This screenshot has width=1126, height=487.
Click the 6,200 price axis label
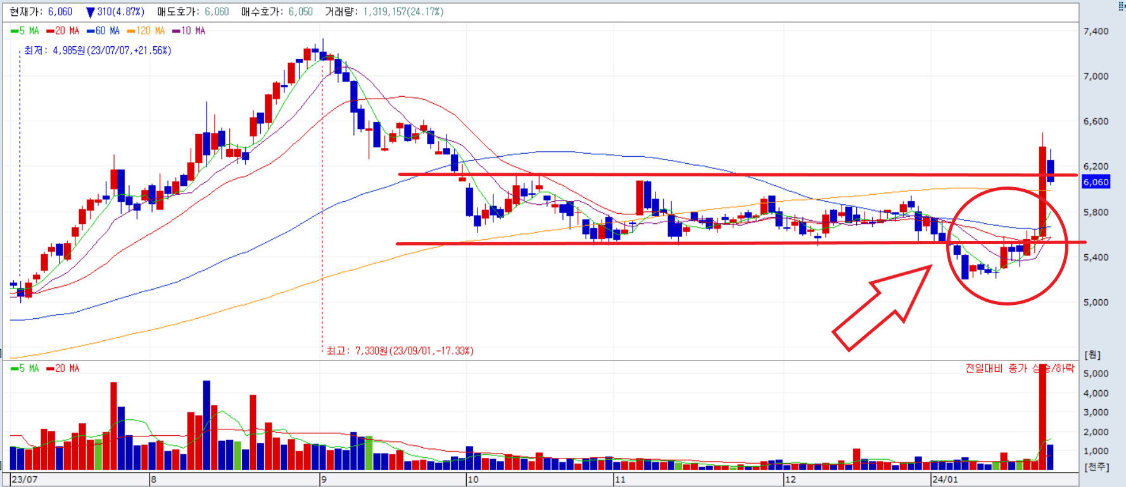1096,166
